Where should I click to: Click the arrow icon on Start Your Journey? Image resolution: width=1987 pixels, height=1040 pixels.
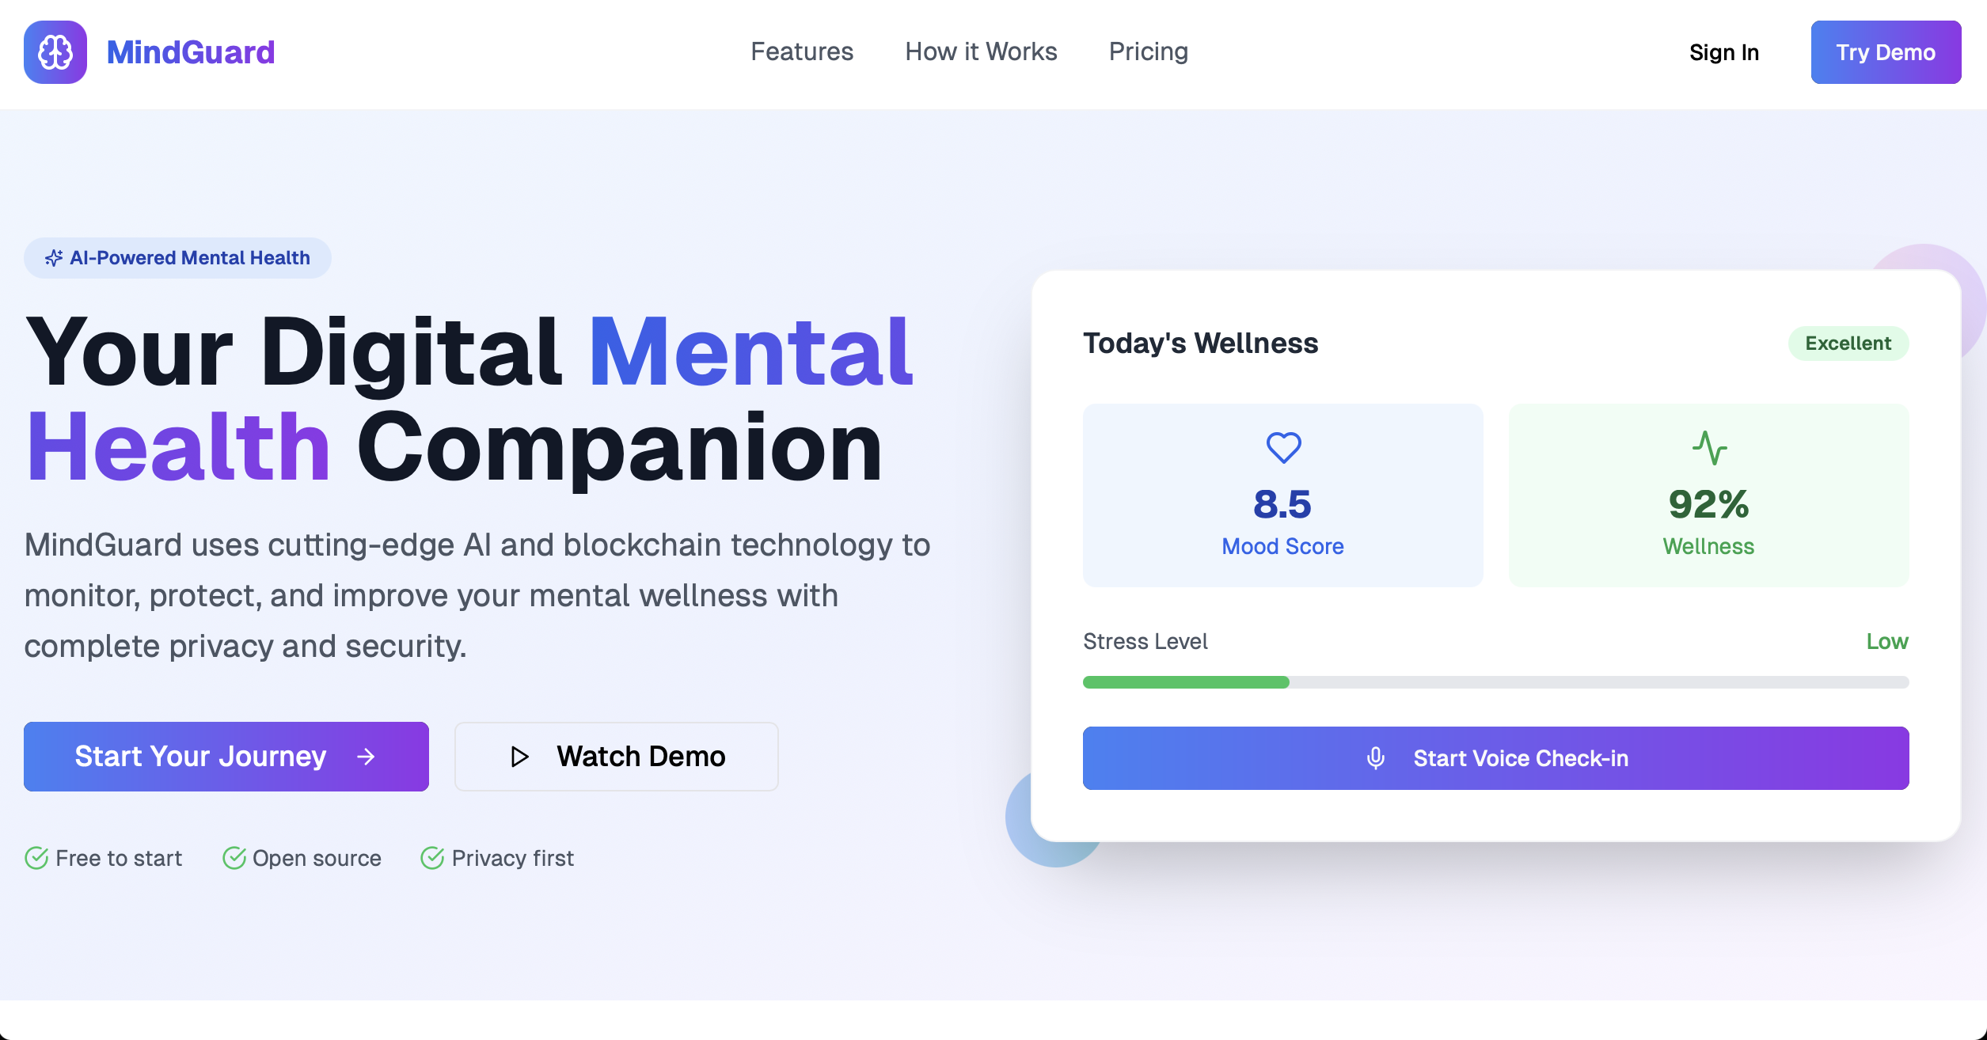pos(366,757)
